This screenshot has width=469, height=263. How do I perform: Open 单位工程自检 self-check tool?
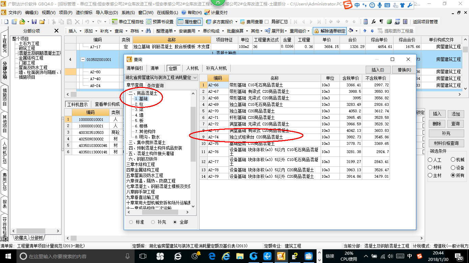click(x=127, y=22)
